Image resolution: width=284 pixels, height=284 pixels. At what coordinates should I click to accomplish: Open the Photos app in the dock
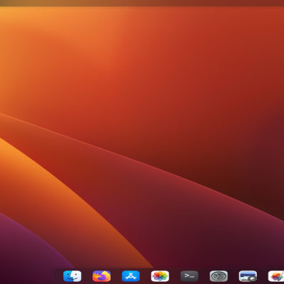tap(160, 276)
